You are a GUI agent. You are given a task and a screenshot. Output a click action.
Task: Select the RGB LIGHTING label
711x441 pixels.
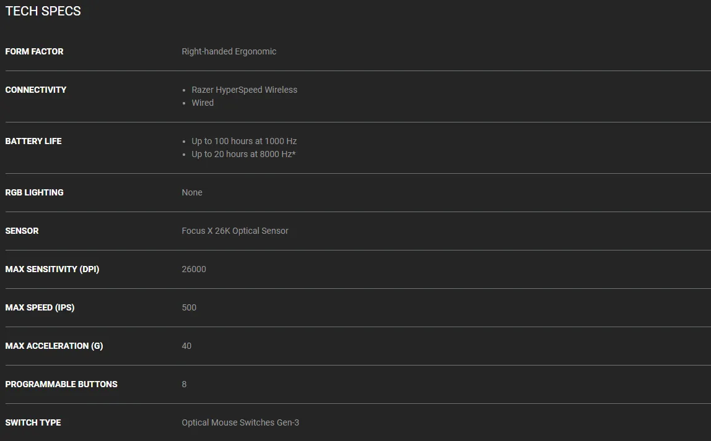[x=34, y=192]
